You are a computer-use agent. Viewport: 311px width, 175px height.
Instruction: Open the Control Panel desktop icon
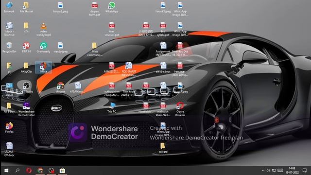[9, 89]
